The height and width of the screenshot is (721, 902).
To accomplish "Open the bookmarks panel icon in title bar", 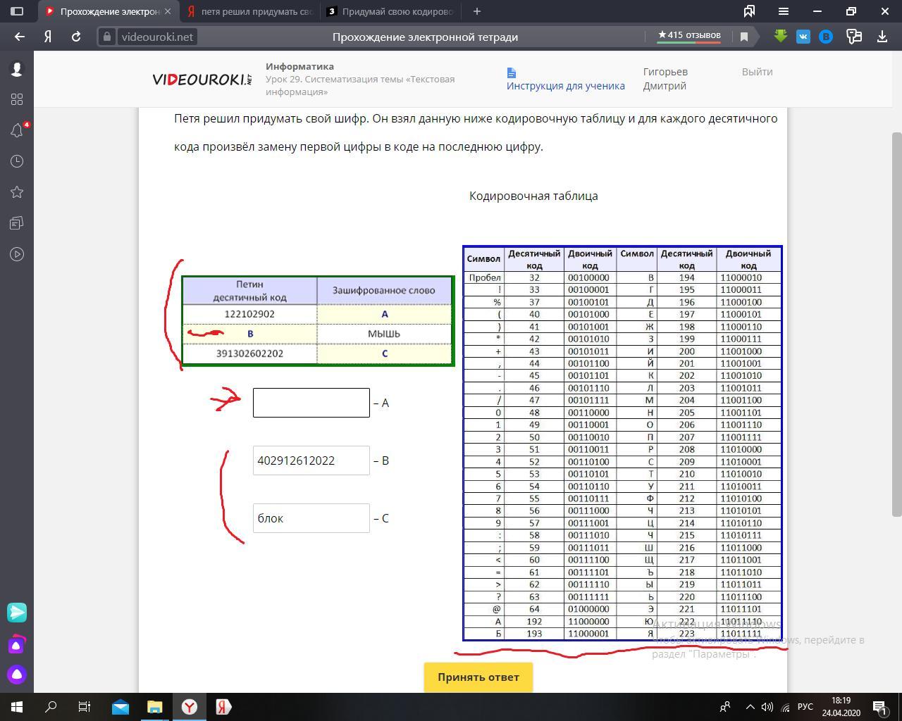I will [749, 11].
